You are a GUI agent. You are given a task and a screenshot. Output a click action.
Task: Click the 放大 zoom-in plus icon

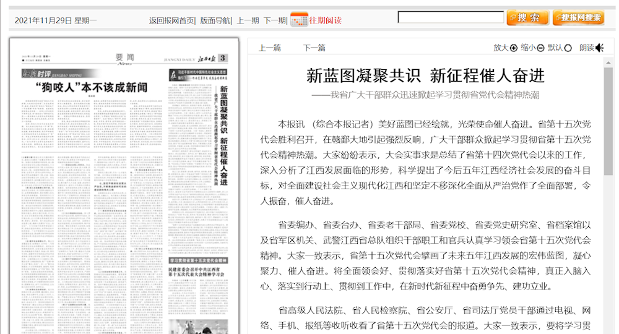[513, 48]
